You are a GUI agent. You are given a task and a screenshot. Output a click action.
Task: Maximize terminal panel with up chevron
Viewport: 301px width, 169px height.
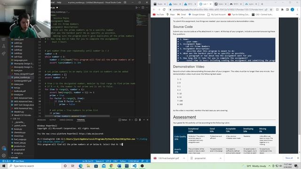144,120
